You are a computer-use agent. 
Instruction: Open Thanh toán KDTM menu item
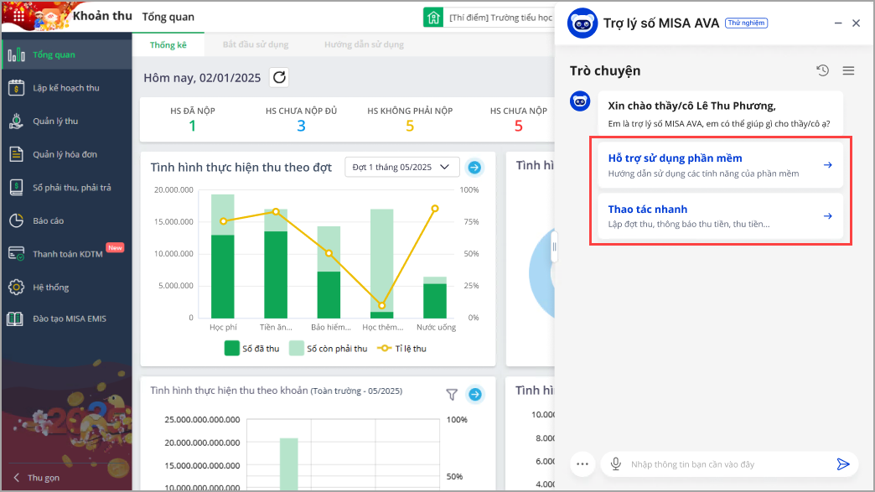(67, 254)
